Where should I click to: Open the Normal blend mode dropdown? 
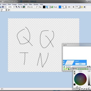[x=87, y=67]
